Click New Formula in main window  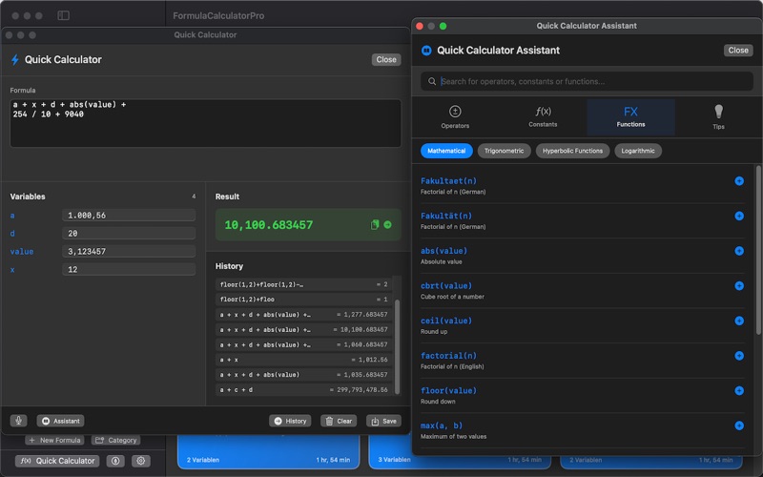[x=54, y=440]
